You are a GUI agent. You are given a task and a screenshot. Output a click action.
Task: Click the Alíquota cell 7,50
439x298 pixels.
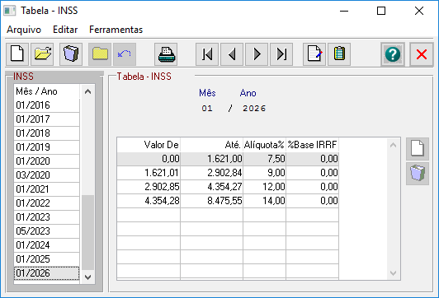click(264, 159)
